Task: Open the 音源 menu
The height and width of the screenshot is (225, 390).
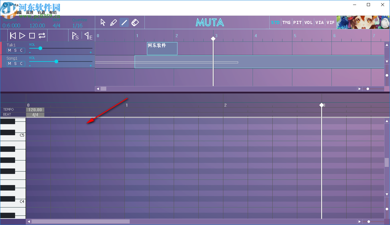Action: point(29,12)
